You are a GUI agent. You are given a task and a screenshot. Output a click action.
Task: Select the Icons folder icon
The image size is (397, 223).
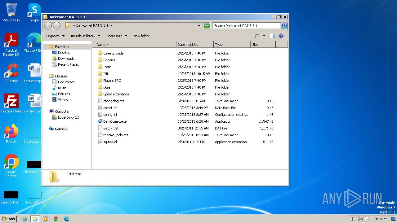click(100, 67)
